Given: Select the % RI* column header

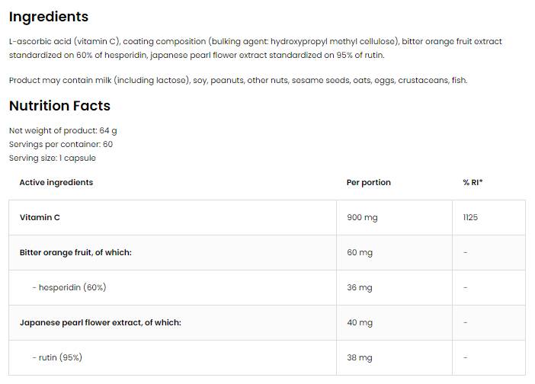Looking at the screenshot, I should click(x=473, y=182).
